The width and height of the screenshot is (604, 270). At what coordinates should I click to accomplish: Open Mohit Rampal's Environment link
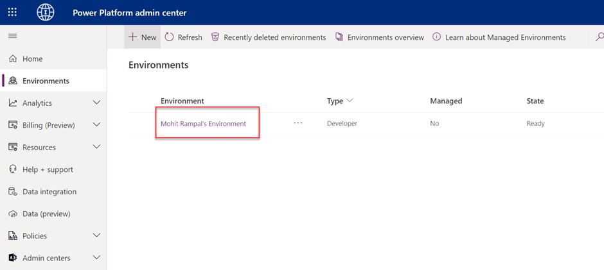(204, 124)
